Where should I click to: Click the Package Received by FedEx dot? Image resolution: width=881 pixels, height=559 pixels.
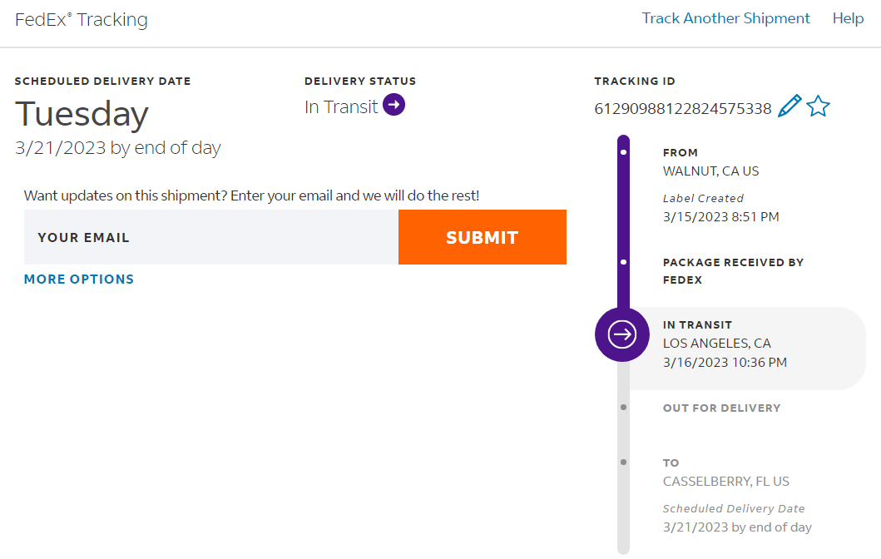pos(624,262)
